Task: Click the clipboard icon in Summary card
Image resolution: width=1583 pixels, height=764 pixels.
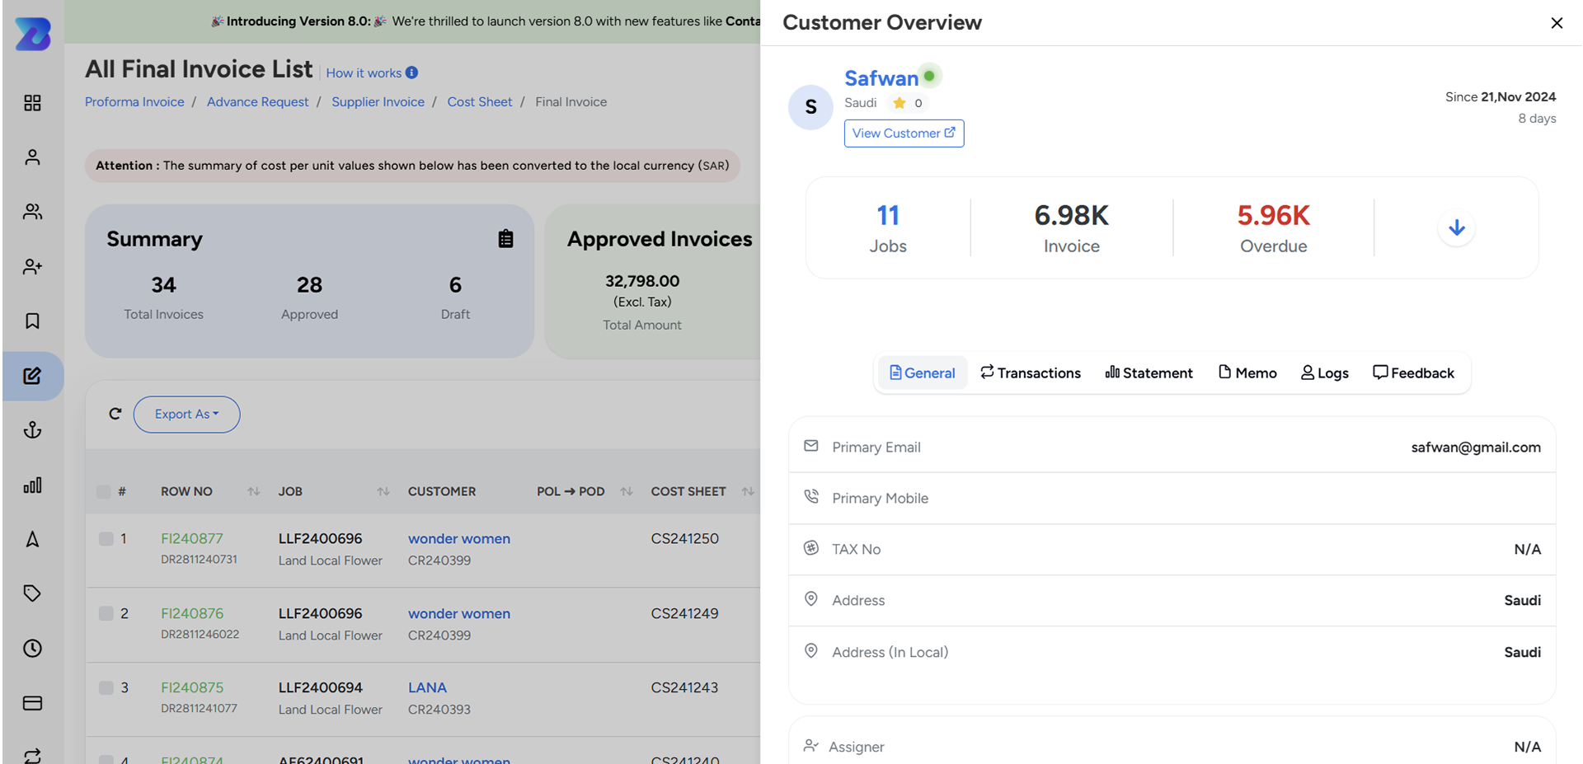Action: coord(506,239)
